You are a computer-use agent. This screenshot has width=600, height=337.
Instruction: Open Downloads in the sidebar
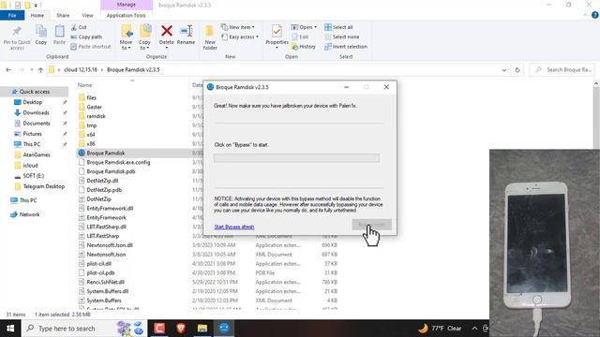36,112
